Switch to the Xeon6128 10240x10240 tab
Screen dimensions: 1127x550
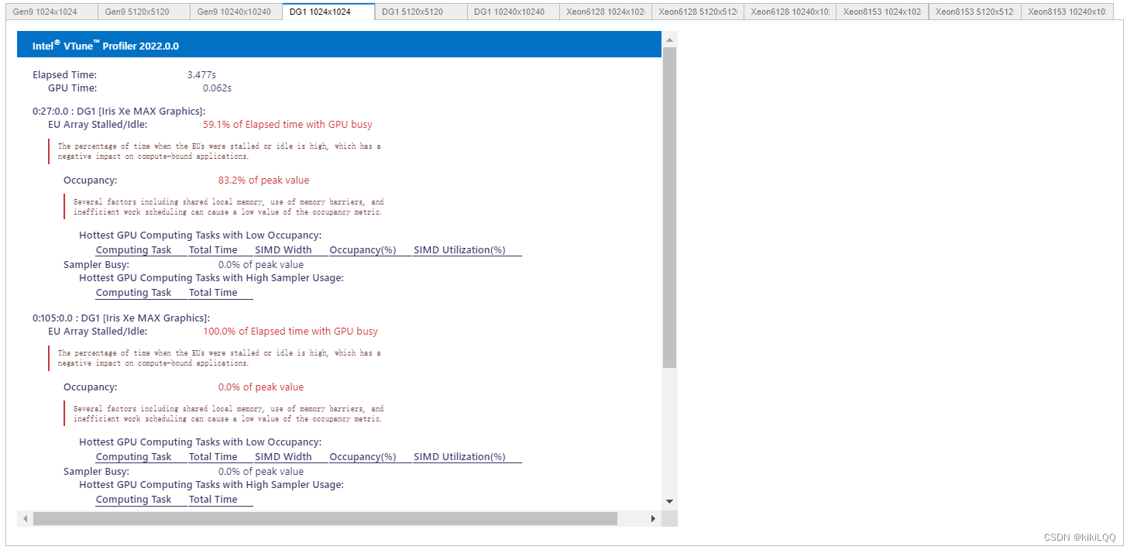click(x=789, y=12)
